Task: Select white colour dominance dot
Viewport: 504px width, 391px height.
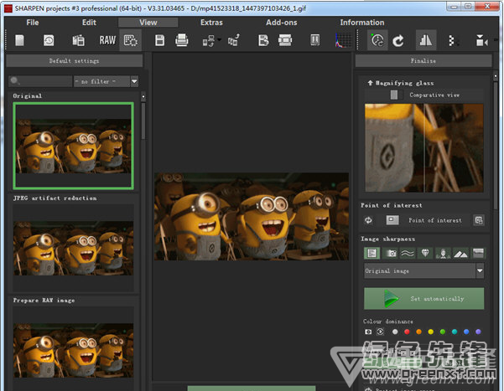Action: (x=395, y=332)
